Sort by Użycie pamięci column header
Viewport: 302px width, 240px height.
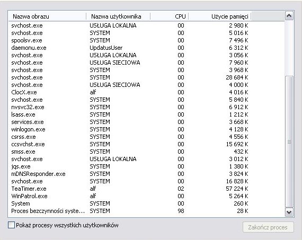click(219, 16)
